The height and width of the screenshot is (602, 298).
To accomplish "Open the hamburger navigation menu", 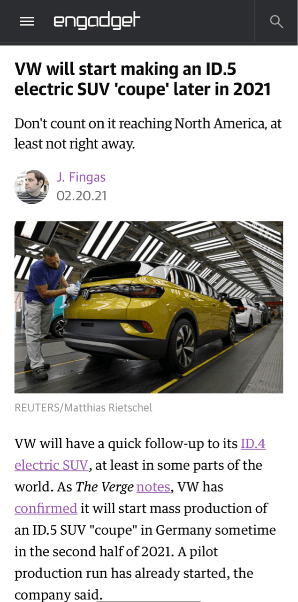I will pos(27,22).
